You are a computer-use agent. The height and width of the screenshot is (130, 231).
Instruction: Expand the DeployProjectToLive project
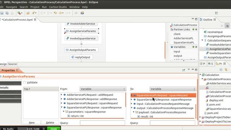[200, 121]
